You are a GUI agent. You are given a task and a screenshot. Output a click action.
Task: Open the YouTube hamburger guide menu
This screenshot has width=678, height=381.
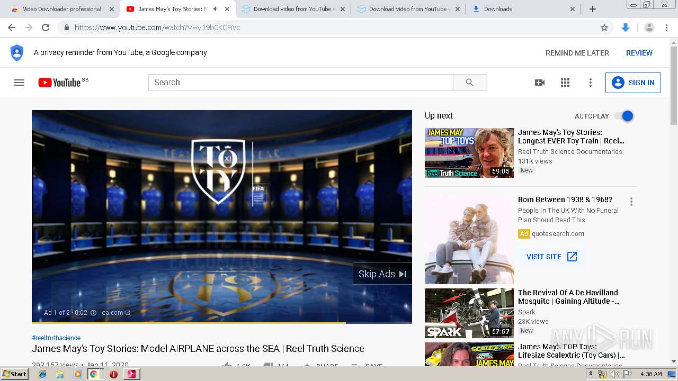[x=19, y=83]
